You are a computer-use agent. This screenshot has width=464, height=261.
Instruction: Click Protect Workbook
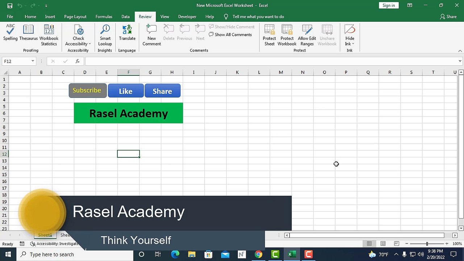tap(287, 35)
